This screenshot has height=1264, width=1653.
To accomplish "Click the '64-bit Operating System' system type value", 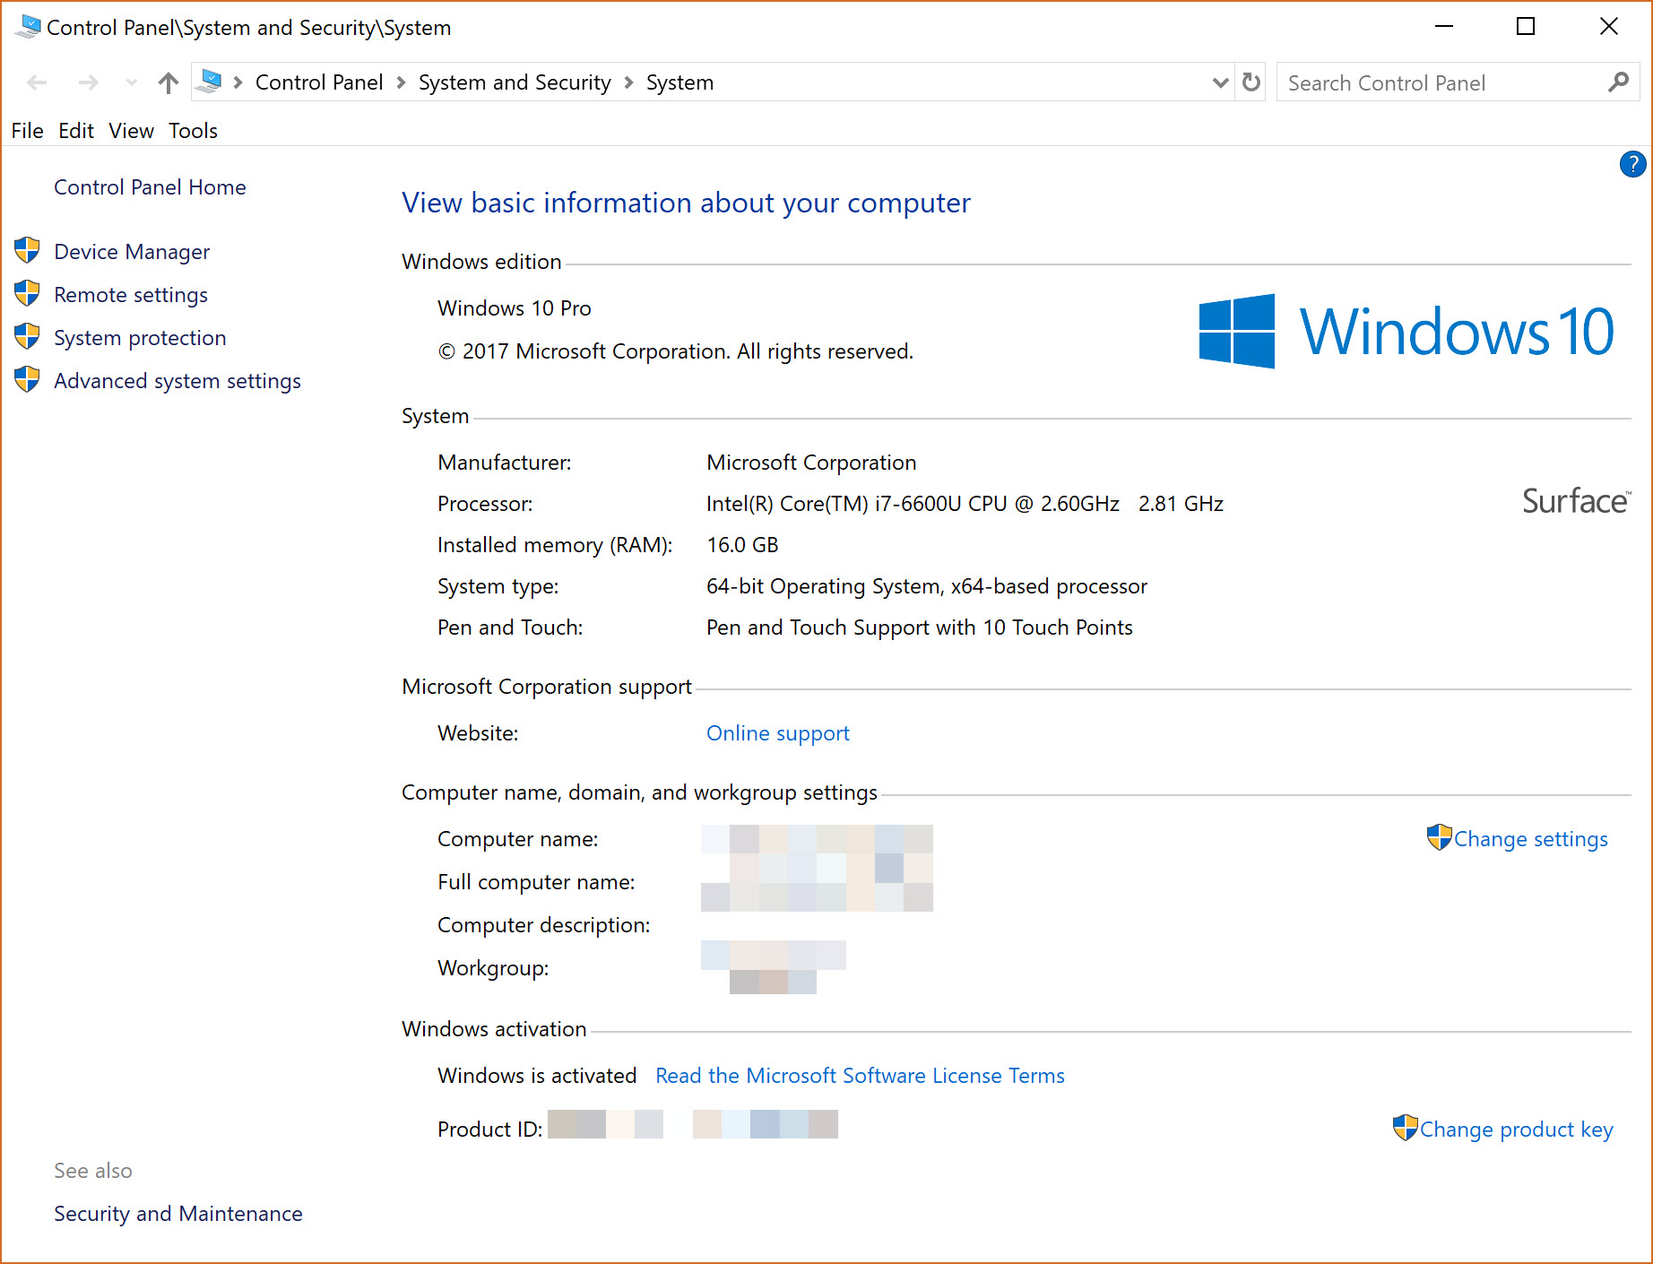I will pyautogui.click(x=927, y=585).
